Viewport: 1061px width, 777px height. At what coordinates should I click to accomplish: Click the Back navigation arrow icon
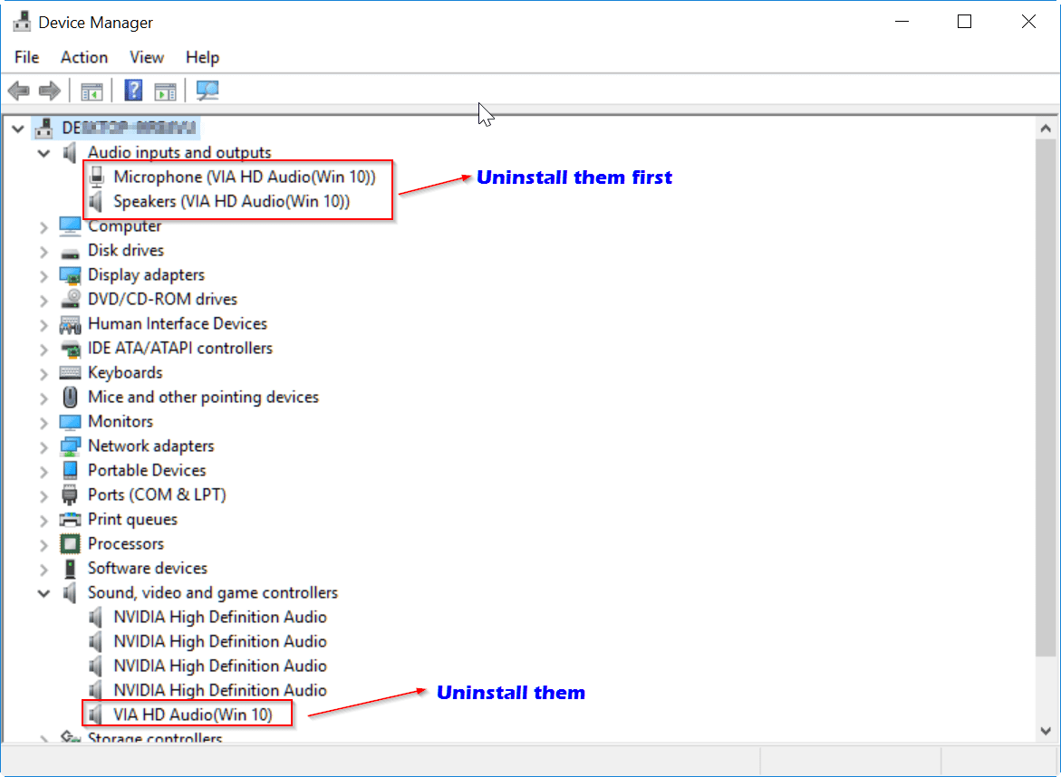coord(18,90)
